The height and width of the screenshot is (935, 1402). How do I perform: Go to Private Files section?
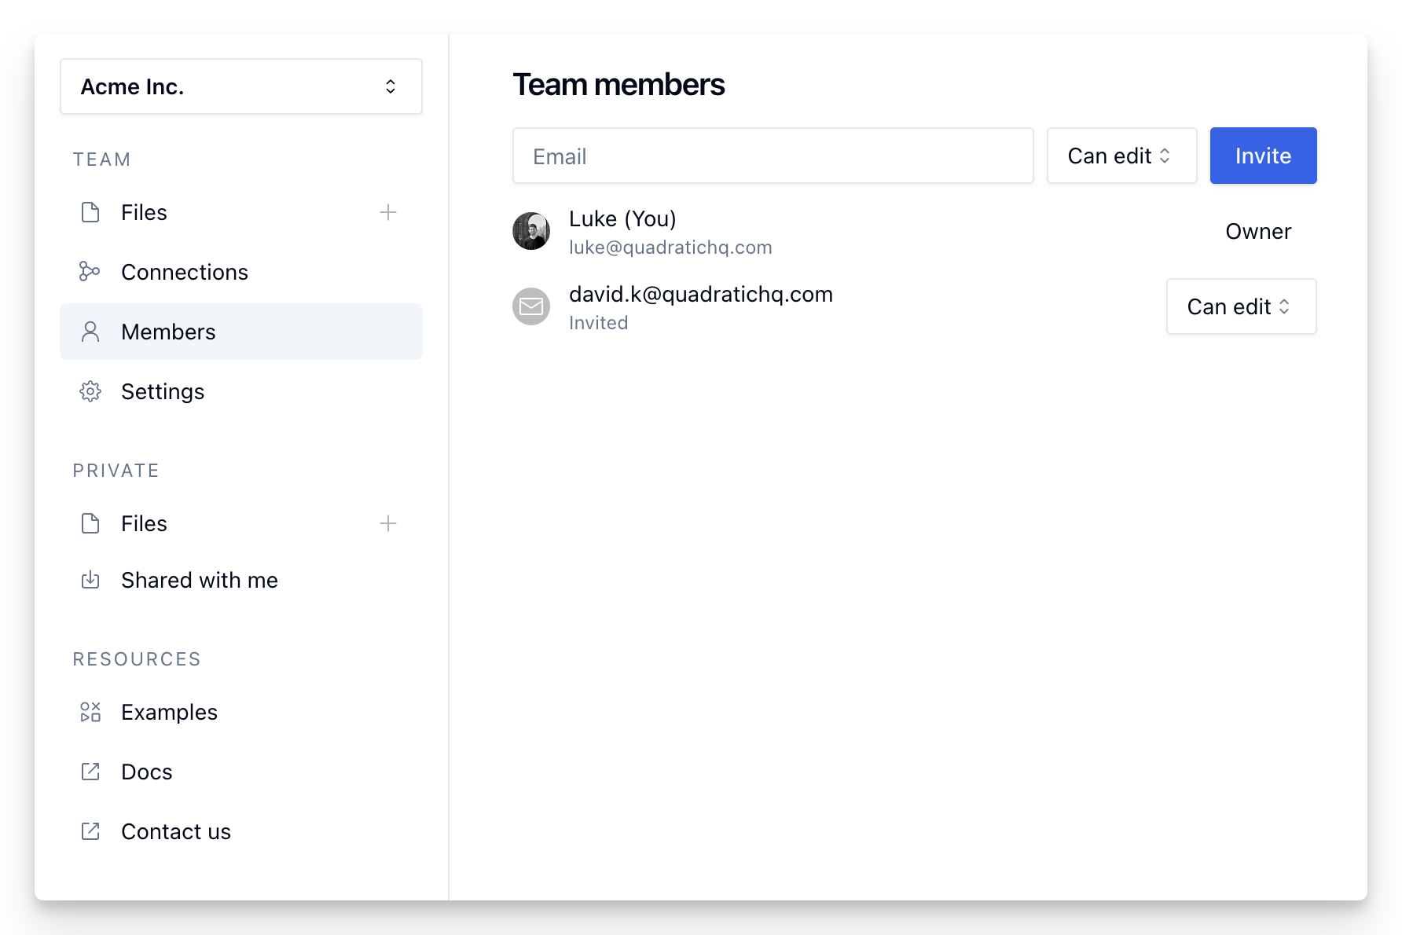[x=145, y=523]
